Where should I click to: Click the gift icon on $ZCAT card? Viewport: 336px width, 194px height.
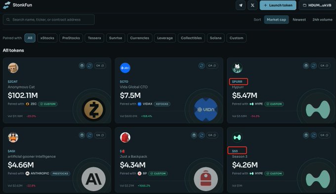(x=82, y=66)
